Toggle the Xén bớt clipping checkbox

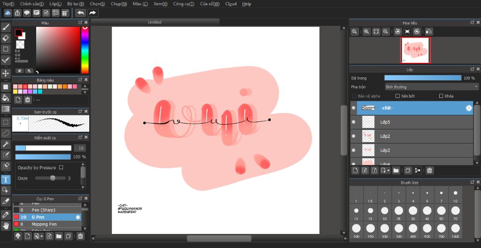tap(397, 96)
